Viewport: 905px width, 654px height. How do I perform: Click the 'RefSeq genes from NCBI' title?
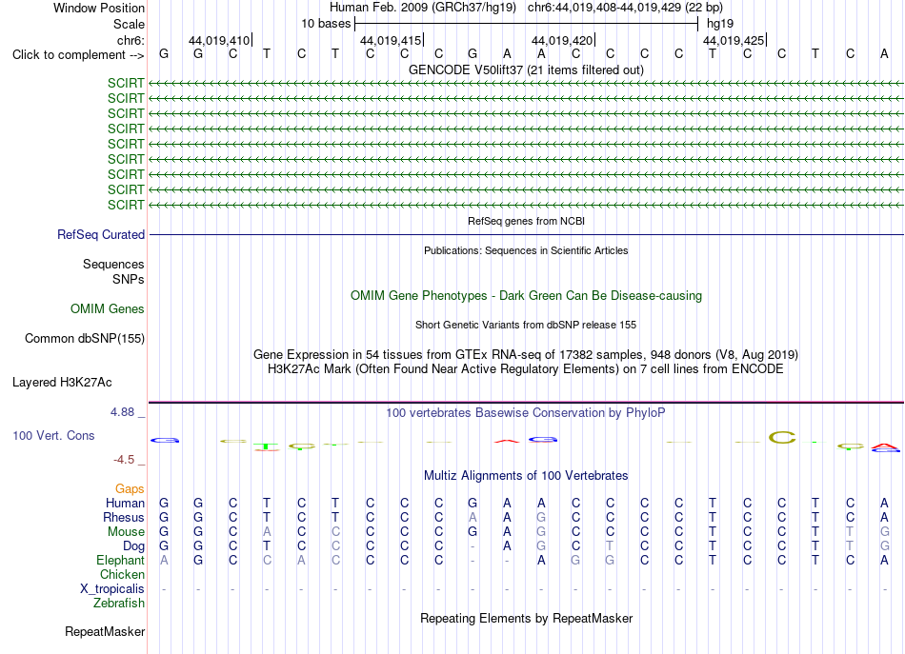tap(526, 221)
